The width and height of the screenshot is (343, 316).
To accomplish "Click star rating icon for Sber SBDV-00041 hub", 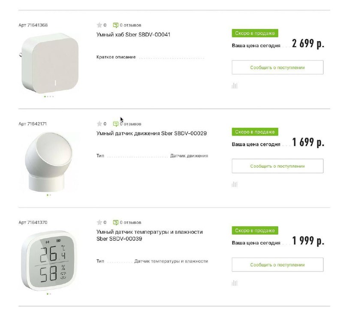I will tap(99, 25).
